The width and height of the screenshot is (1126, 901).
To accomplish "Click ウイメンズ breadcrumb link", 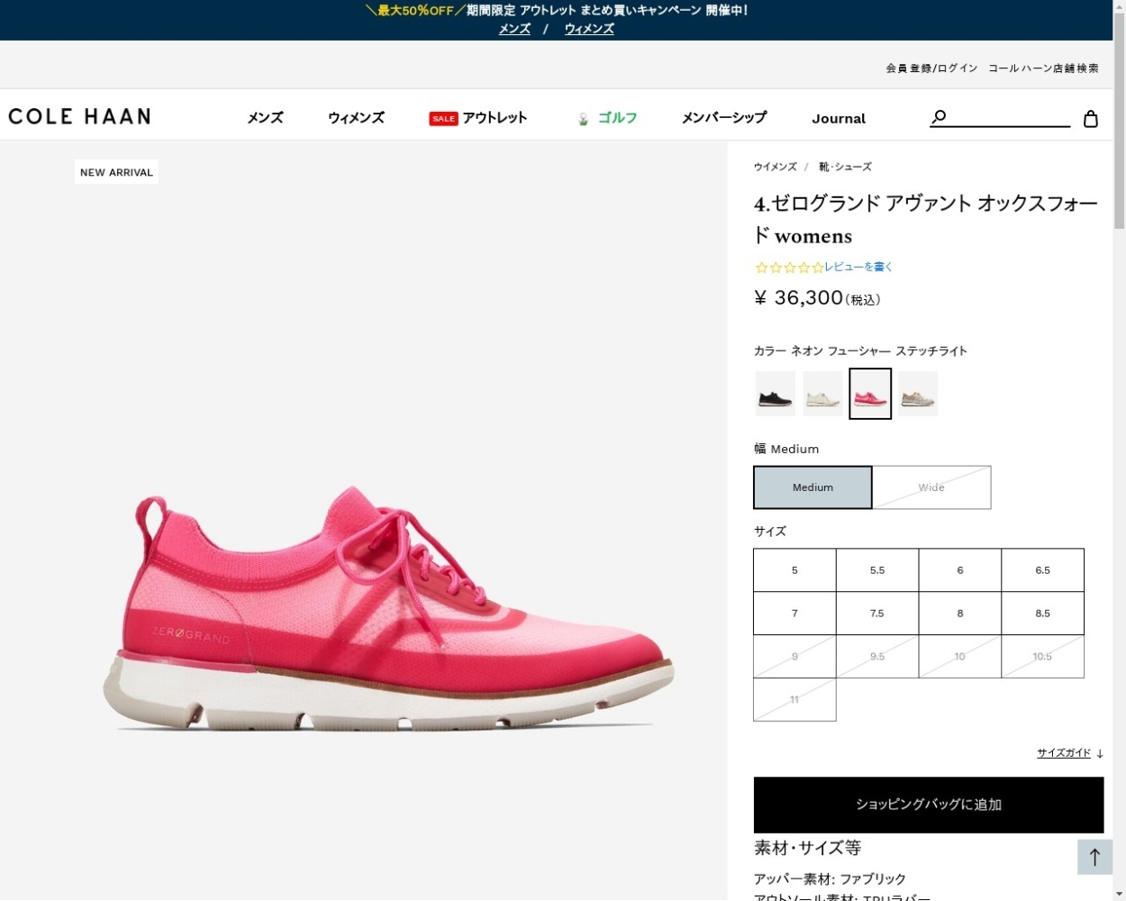I will [776, 167].
